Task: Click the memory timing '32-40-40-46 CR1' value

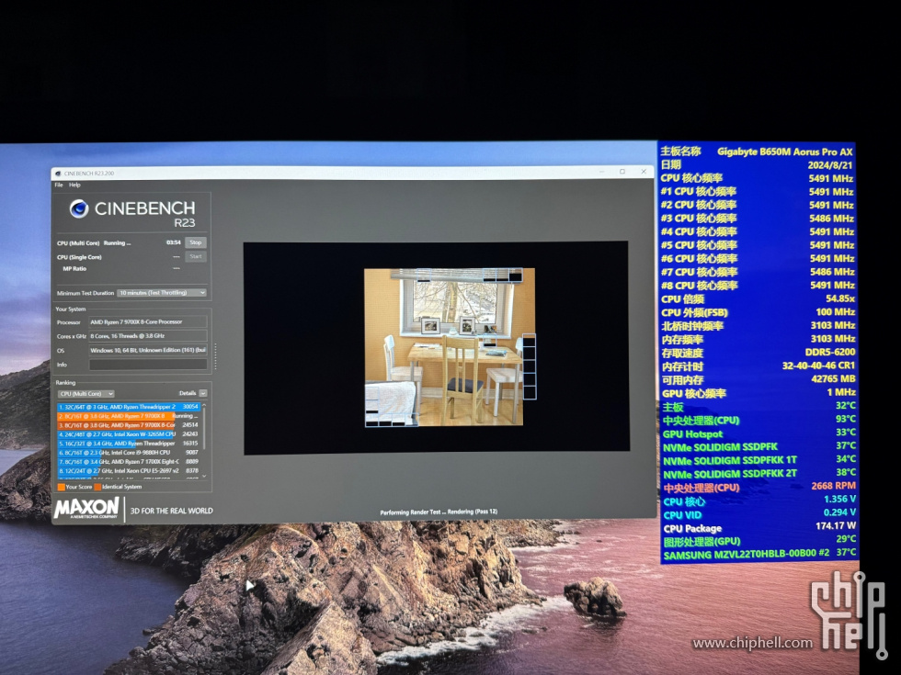Action: coord(818,366)
